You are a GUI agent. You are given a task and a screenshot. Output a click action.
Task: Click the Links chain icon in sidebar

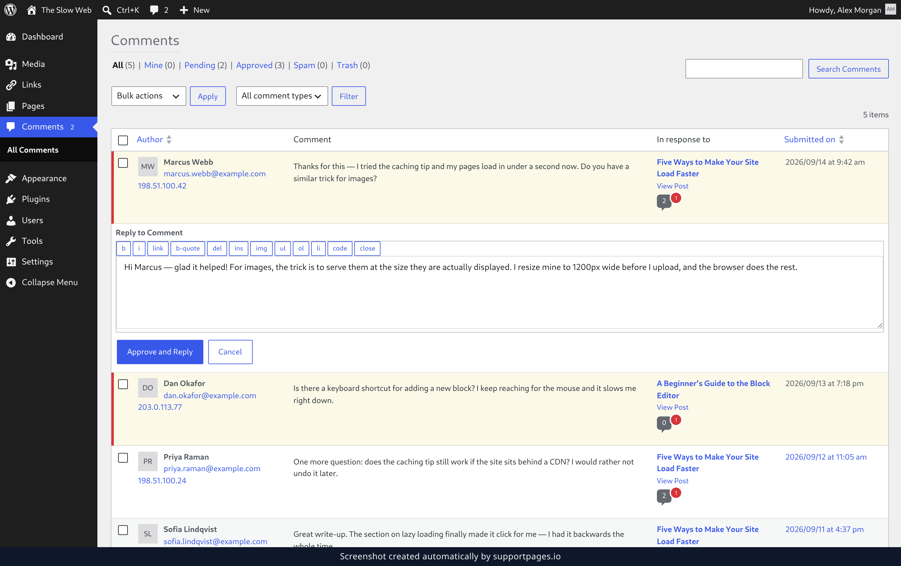click(11, 85)
